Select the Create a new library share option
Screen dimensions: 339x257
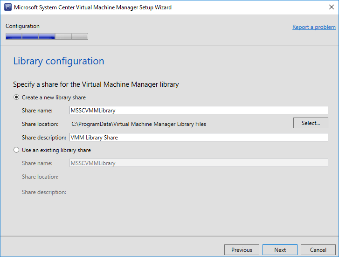(17, 97)
